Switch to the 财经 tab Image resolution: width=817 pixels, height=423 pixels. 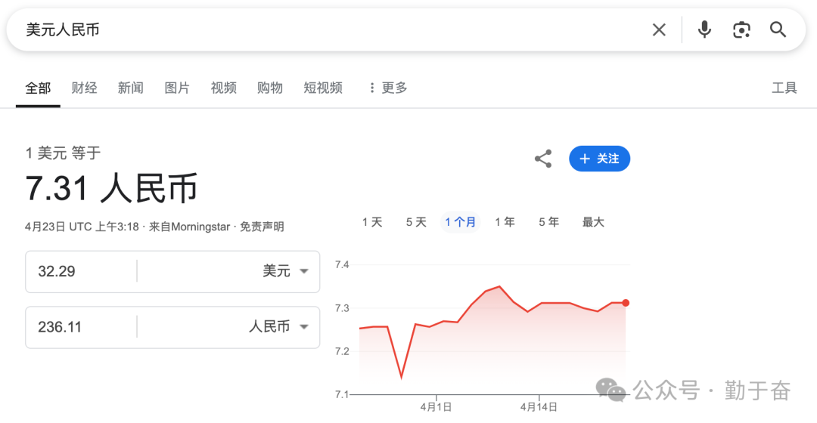point(85,88)
